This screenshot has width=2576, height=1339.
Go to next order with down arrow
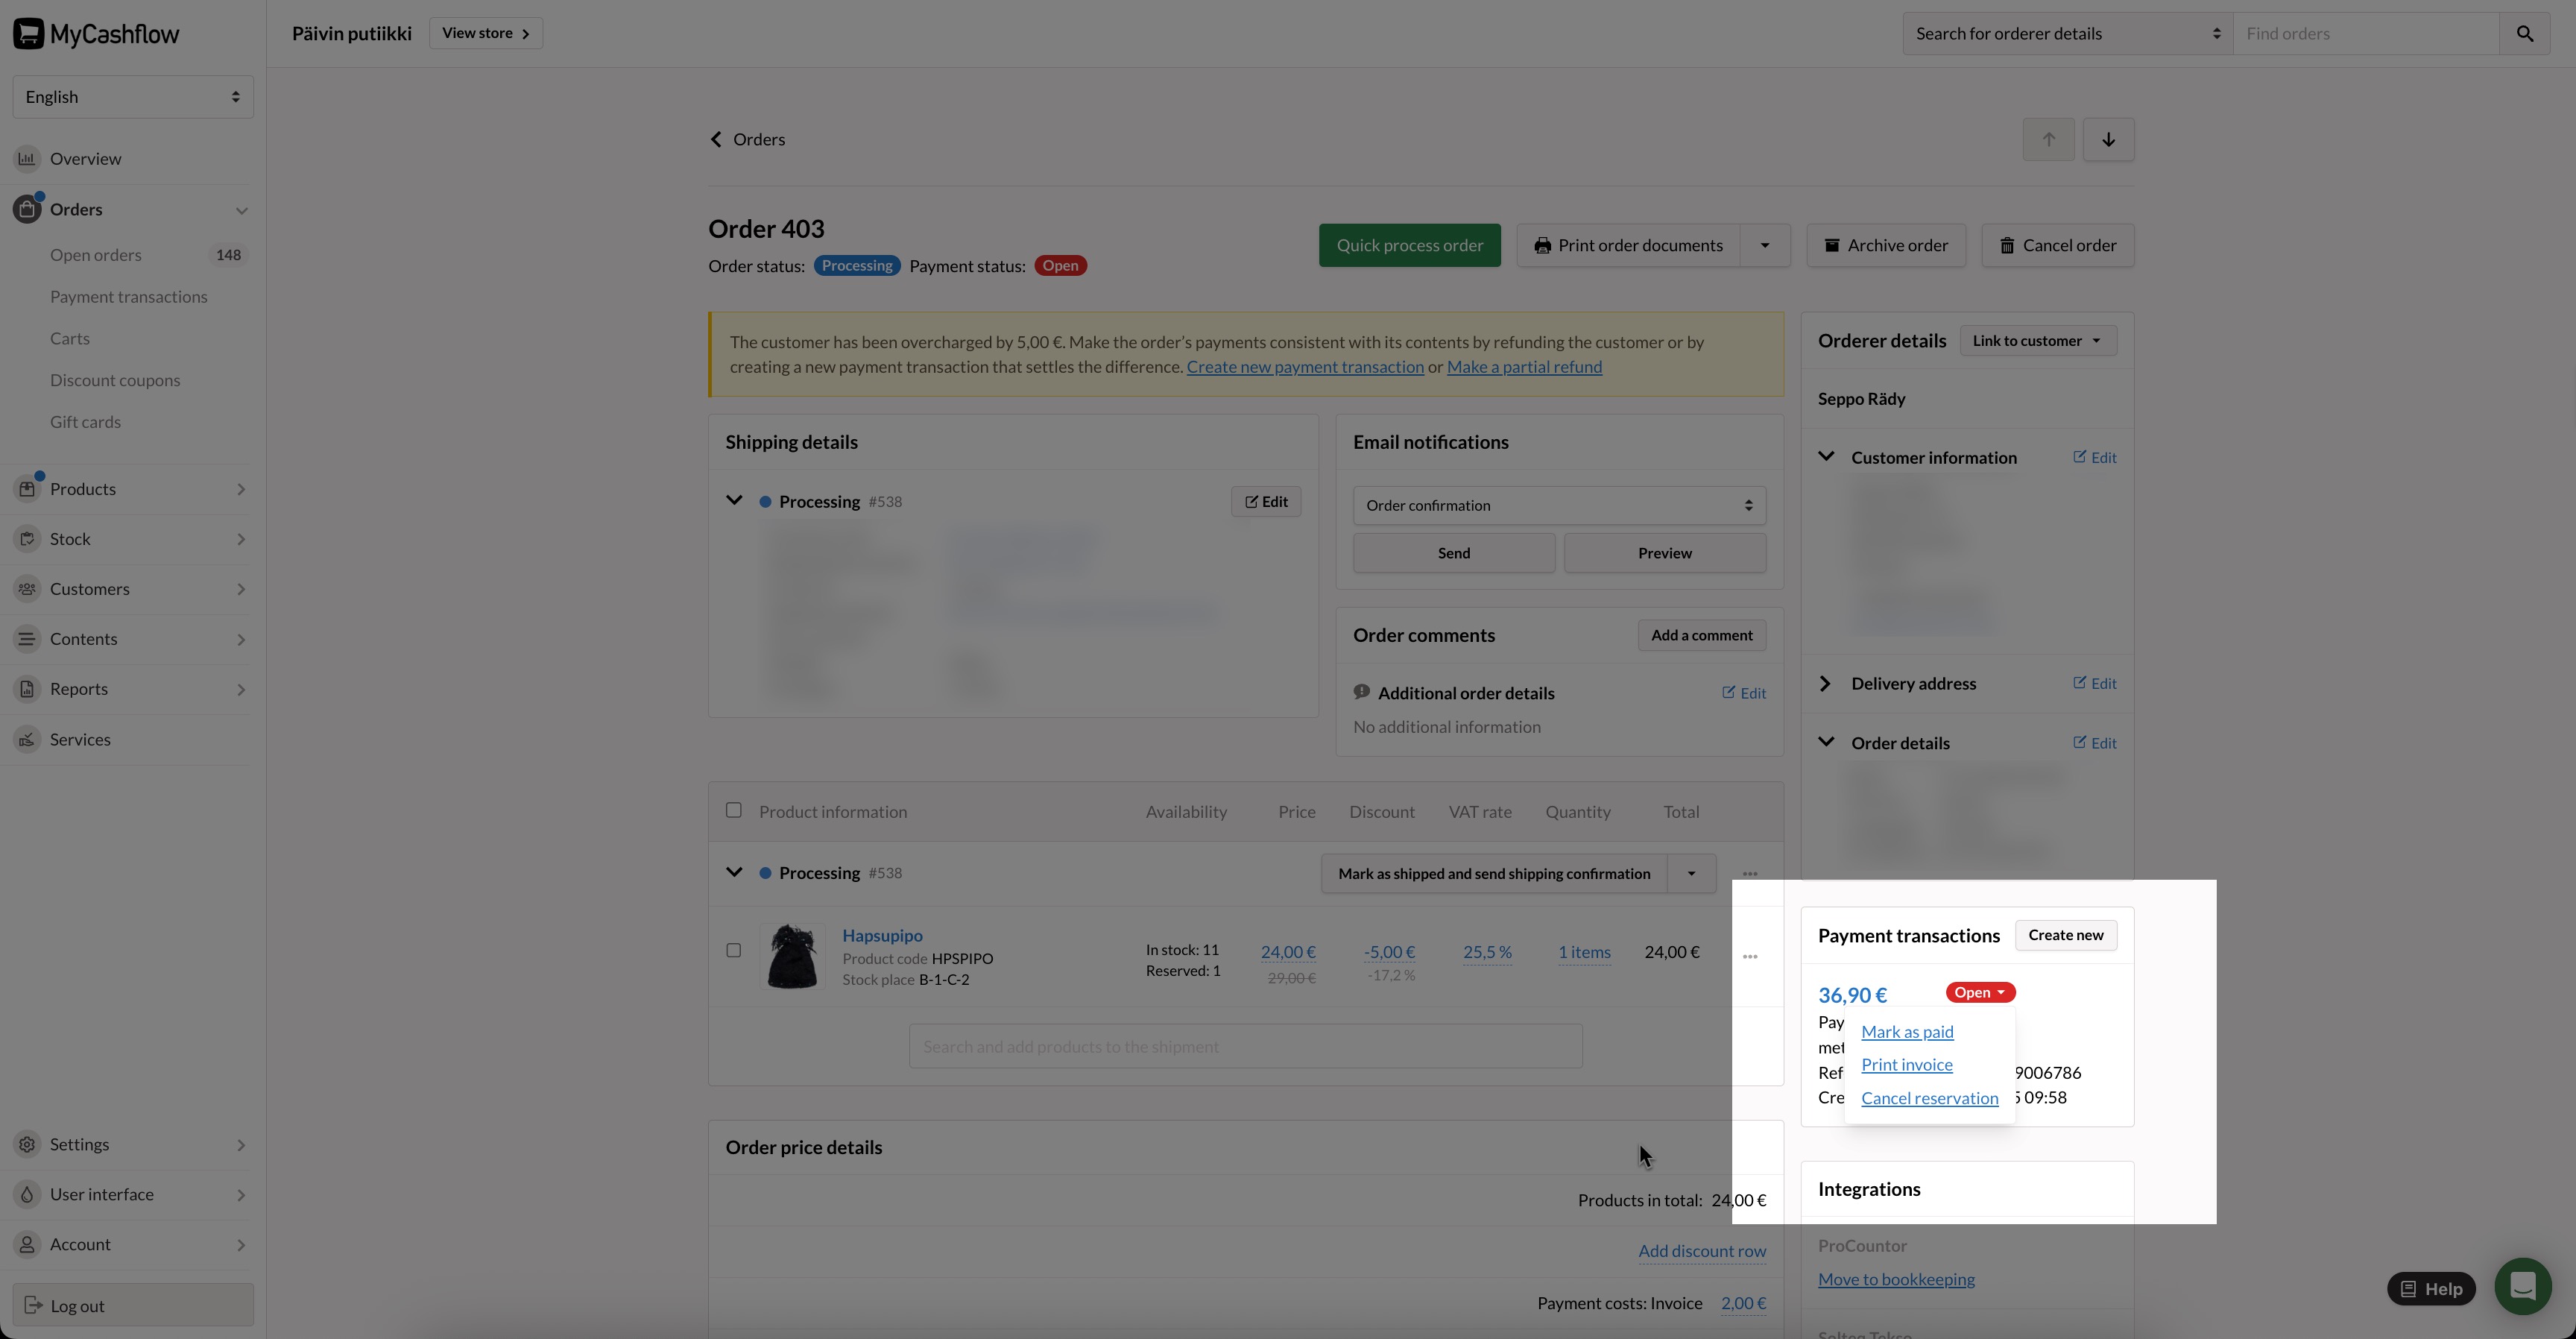point(2108,140)
